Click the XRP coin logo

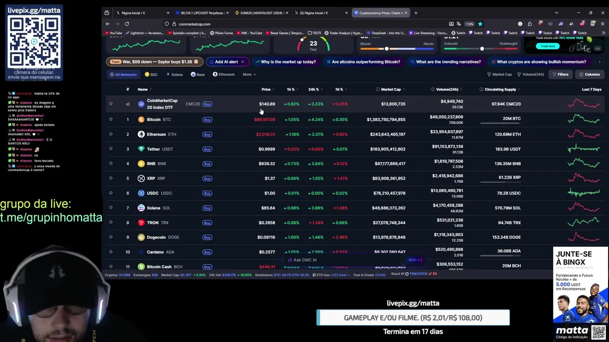tap(141, 178)
